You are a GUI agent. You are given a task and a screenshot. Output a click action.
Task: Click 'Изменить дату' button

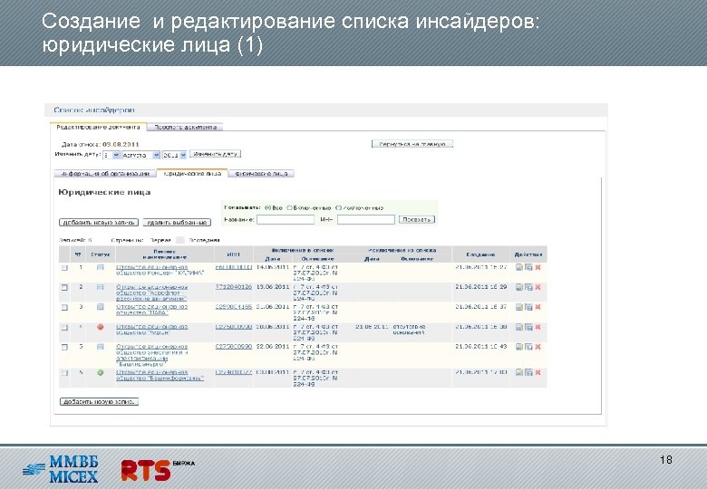215,154
